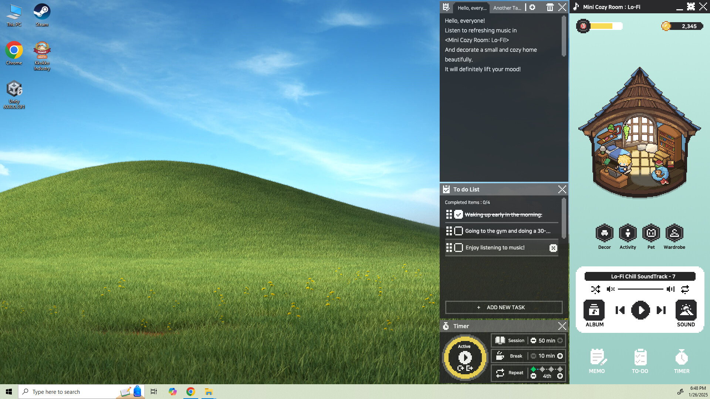Open the ALBUM button in music player
The width and height of the screenshot is (710, 399).
point(594,310)
